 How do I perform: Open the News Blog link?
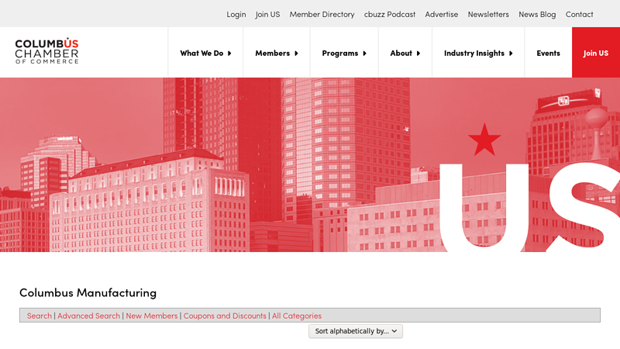537,14
